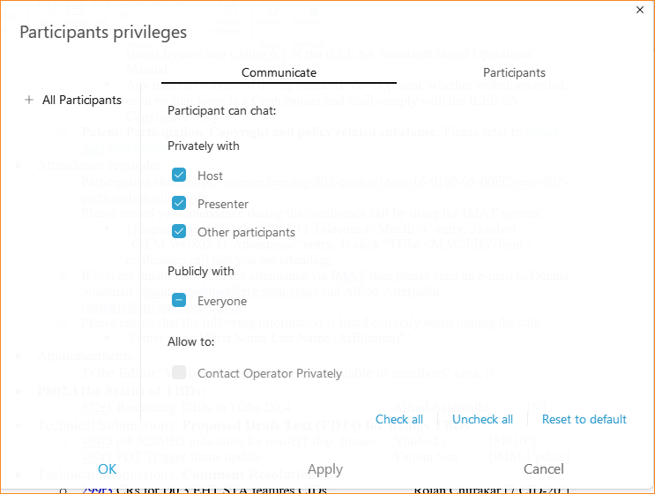Screen dimensions: 655x494
Task: Click the Apply button
Action: [x=325, y=470]
